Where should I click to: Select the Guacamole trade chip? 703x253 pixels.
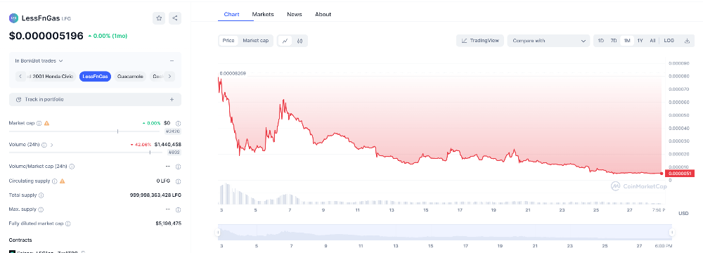point(131,77)
